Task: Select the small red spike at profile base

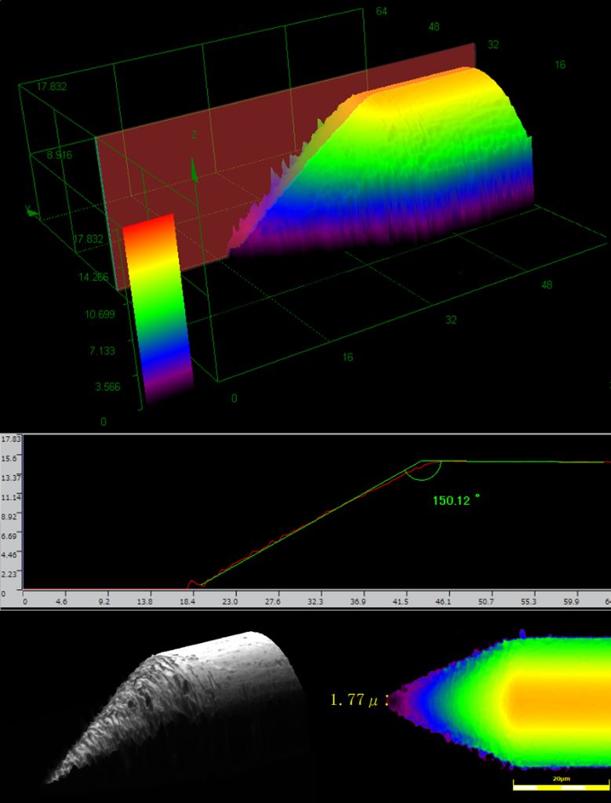Action: [191, 583]
